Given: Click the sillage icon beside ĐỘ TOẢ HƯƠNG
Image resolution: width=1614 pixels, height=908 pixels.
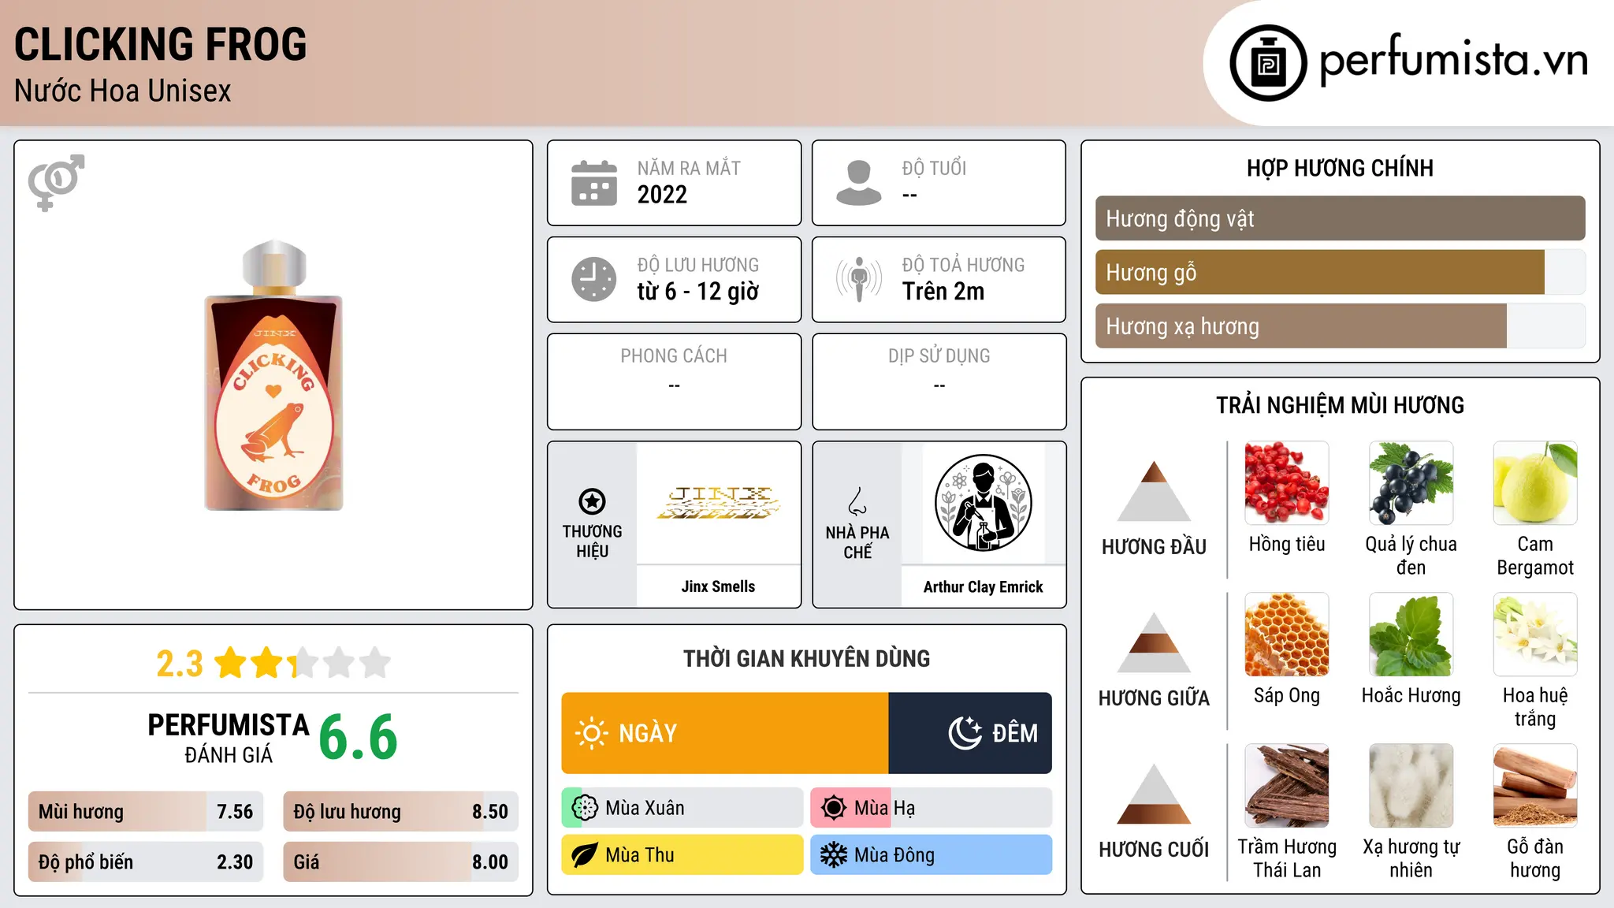Looking at the screenshot, I should click(859, 279).
